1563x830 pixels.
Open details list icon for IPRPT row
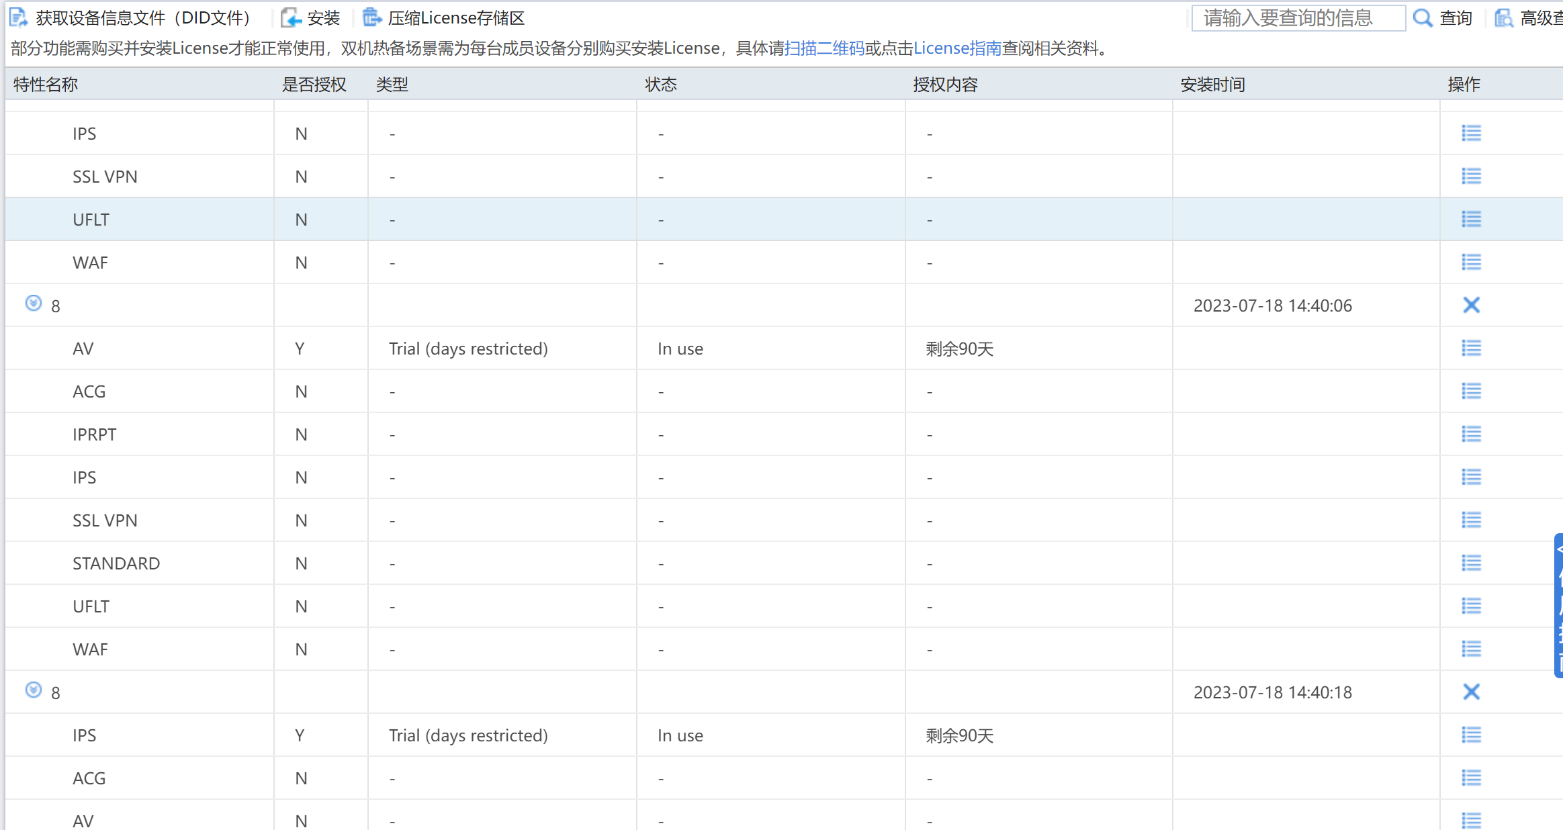tap(1471, 434)
